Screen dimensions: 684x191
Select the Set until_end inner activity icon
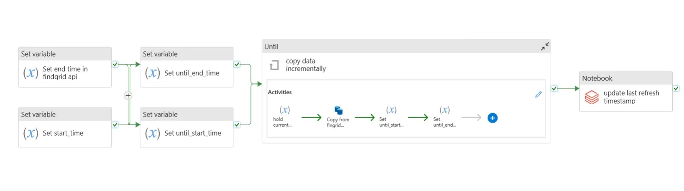click(445, 110)
